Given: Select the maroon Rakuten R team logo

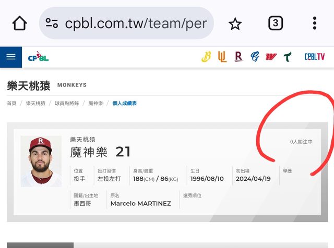Looking at the screenshot, I should (x=238, y=57).
